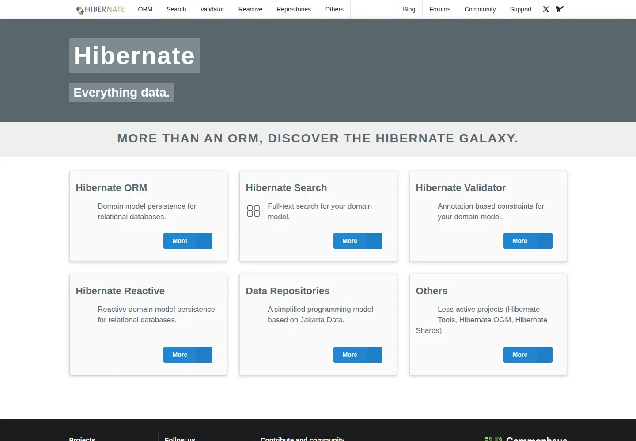Open Hibernate's X (Twitter) profile icon

[546, 9]
